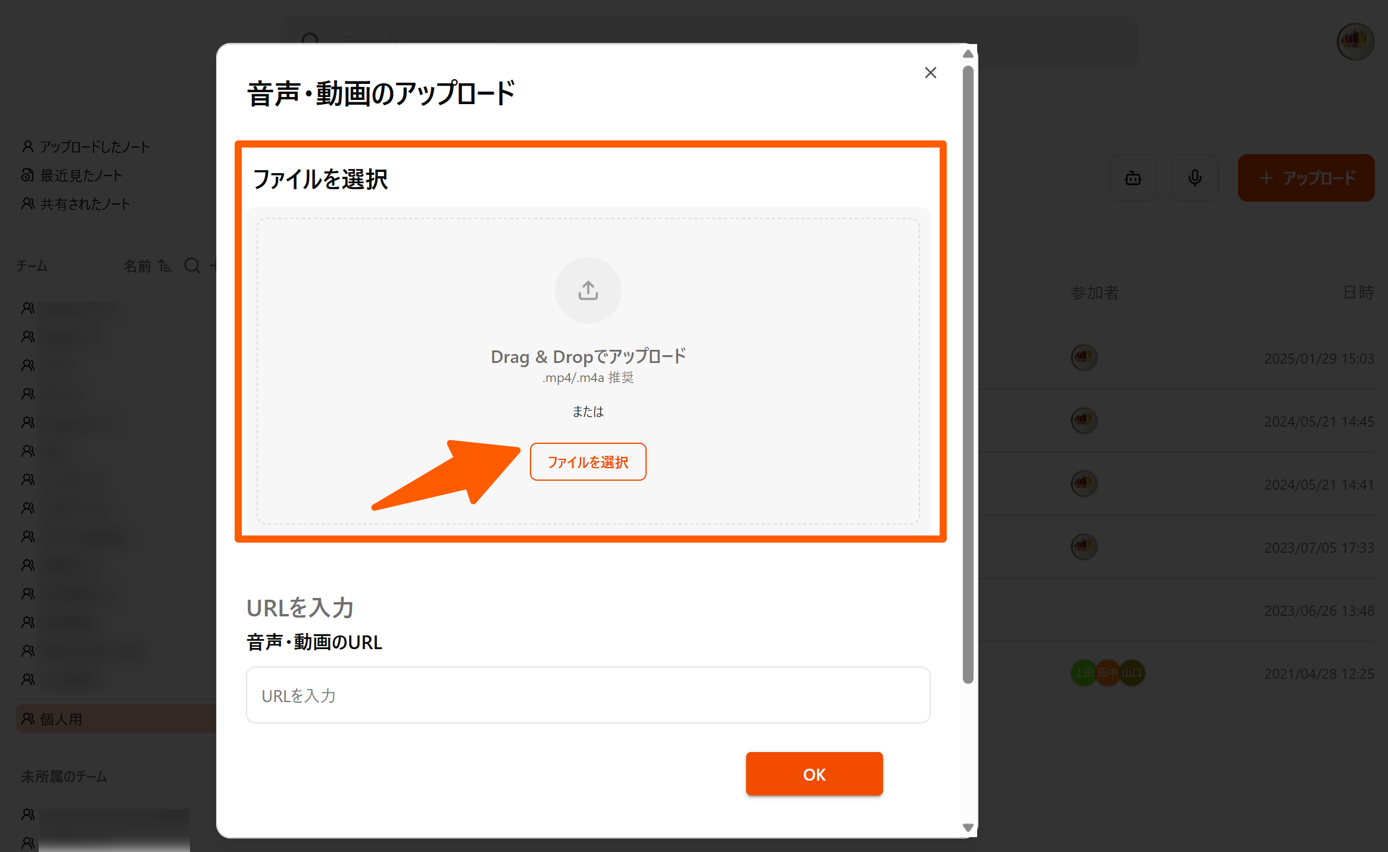The width and height of the screenshot is (1388, 852).
Task: Close the upload dialog with X
Action: point(930,73)
